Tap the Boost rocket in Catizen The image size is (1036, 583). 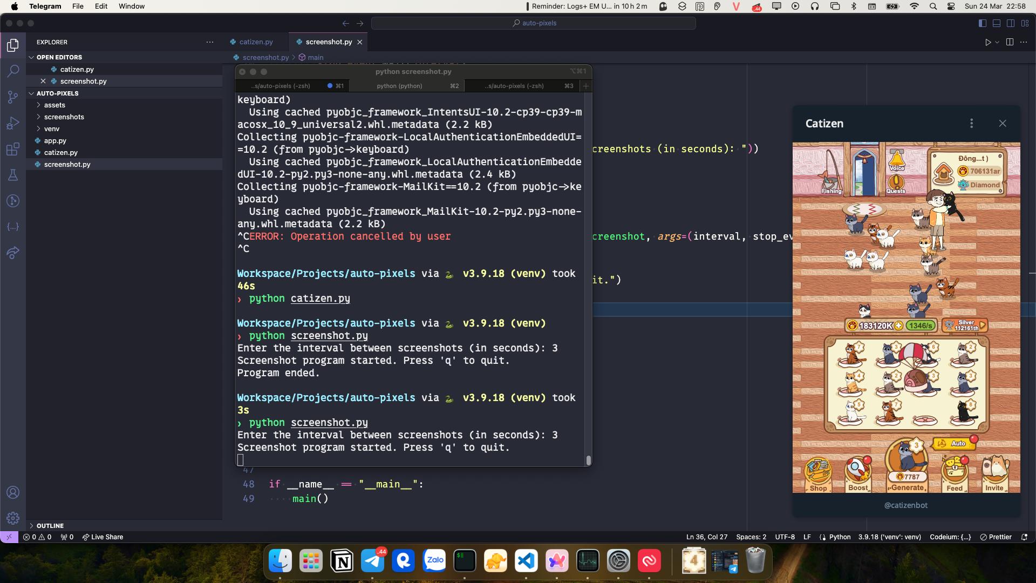pos(858,474)
